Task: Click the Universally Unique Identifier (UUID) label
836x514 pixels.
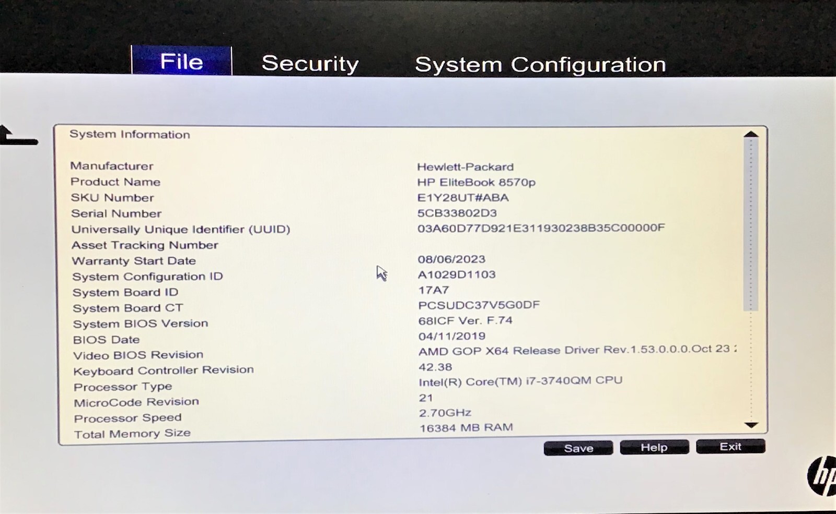Action: (181, 229)
